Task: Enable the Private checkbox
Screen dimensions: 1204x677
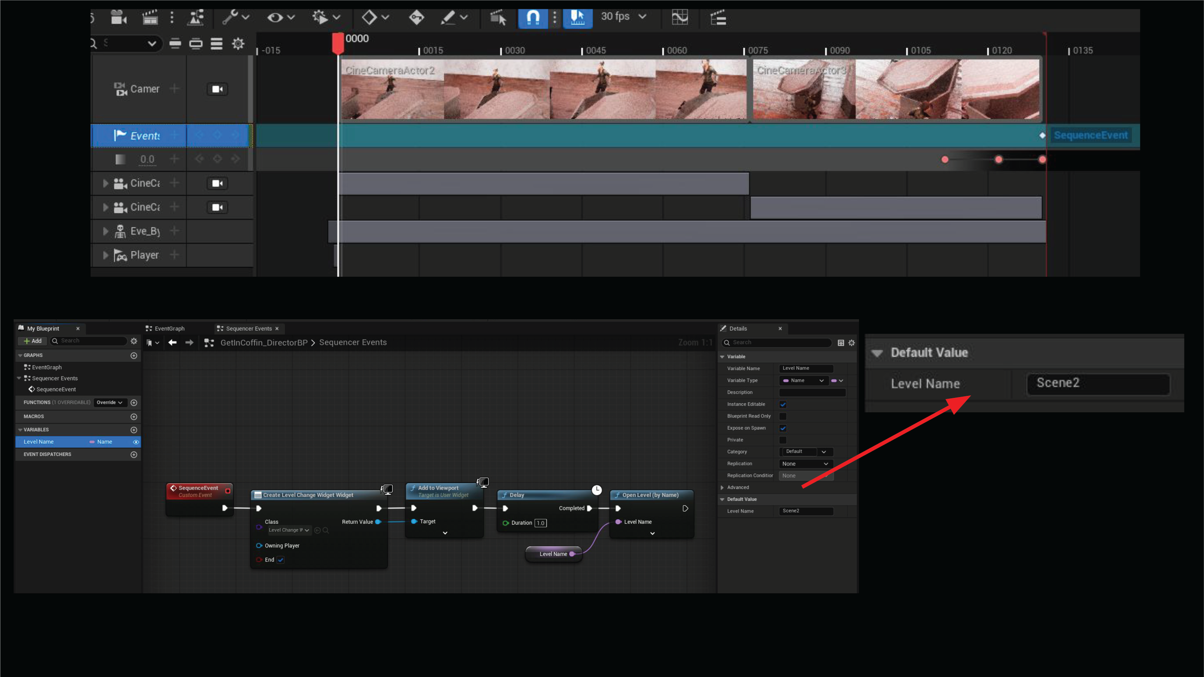Action: [783, 440]
